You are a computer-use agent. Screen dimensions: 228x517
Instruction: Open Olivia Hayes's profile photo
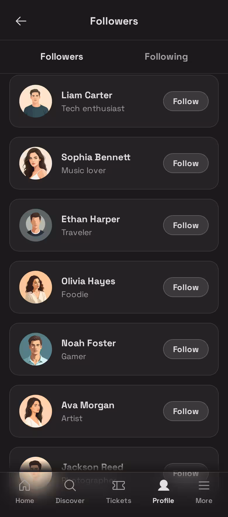click(x=36, y=287)
